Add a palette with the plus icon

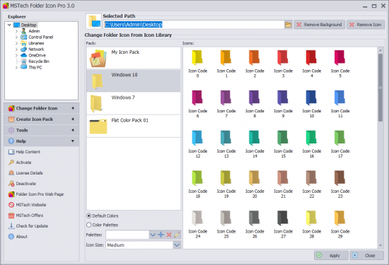click(x=161, y=235)
